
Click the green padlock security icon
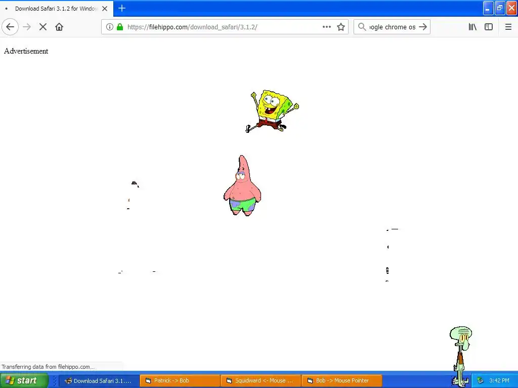pos(120,27)
